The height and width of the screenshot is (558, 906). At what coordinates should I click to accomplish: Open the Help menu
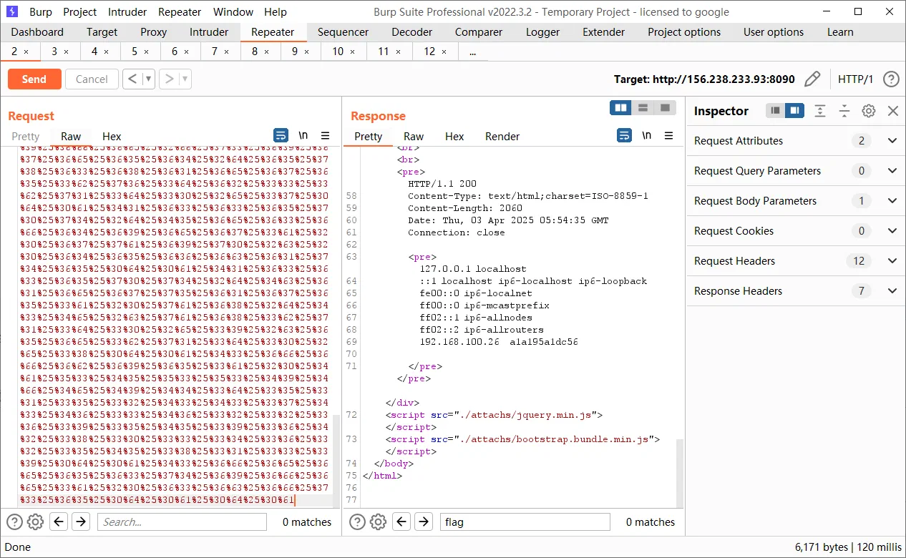[276, 11]
